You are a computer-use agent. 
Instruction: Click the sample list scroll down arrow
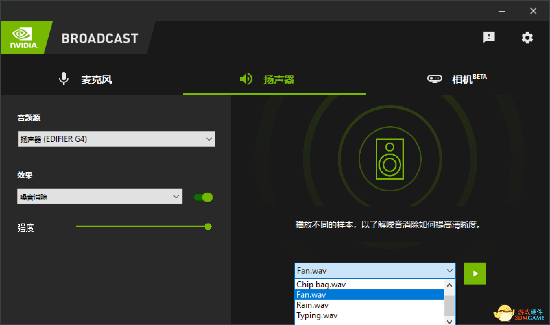450,322
